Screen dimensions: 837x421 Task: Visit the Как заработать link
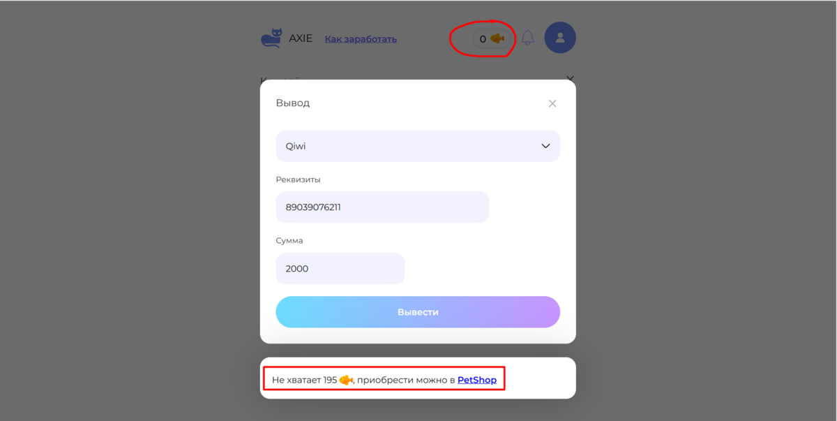tap(360, 38)
